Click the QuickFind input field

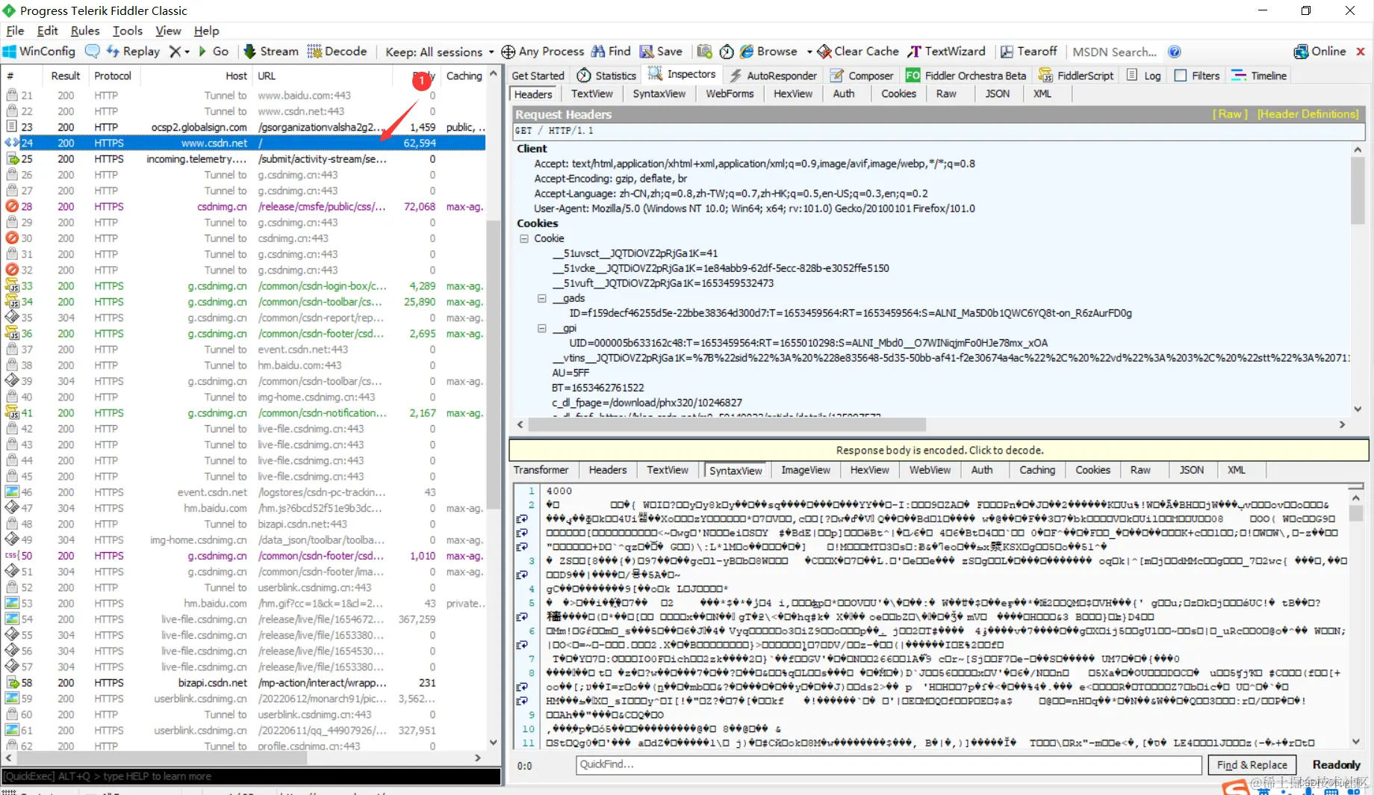coord(889,764)
